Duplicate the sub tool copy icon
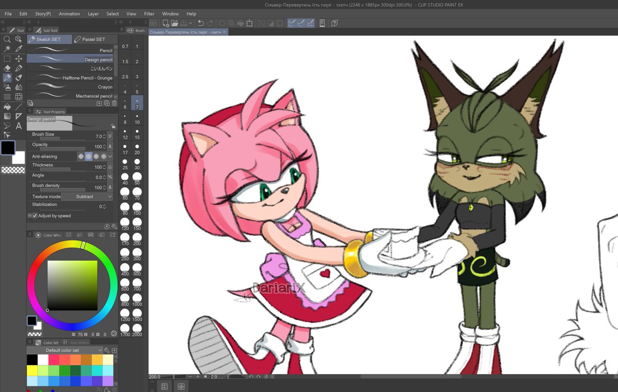The height and width of the screenshot is (392, 618). click(x=107, y=103)
